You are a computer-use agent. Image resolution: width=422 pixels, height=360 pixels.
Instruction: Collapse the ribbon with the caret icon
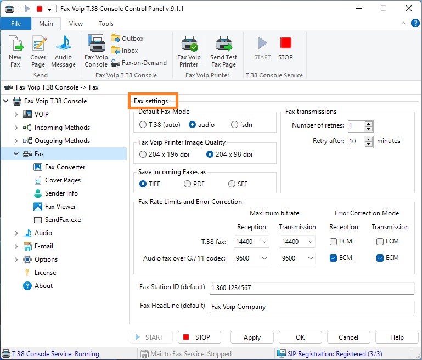click(x=403, y=23)
